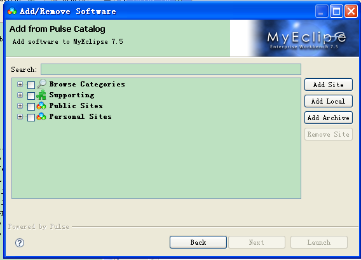
Task: Check the Supporting checkbox
Action: coord(31,95)
